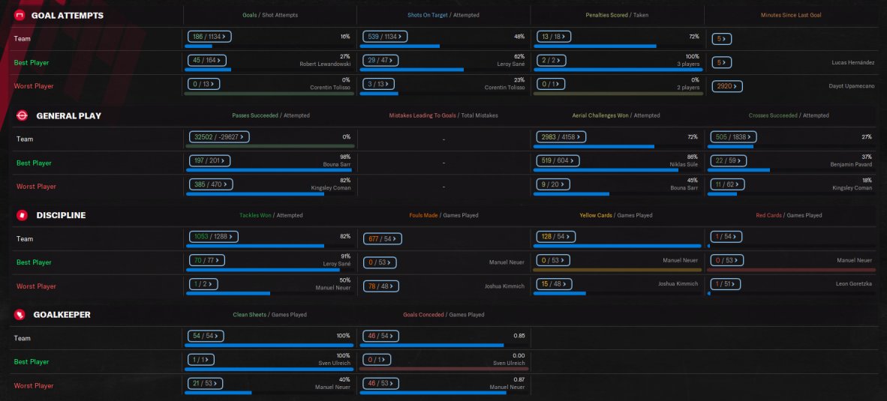Open Lewandowski's 45 / 164 goals stat
The height and width of the screenshot is (401, 887).
pos(207,61)
